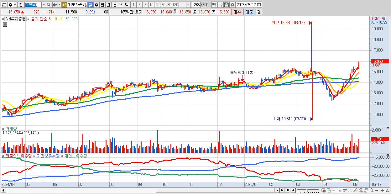The image size is (391, 194).
Task: Click the 주 market type button
Action: (x=10, y=5)
